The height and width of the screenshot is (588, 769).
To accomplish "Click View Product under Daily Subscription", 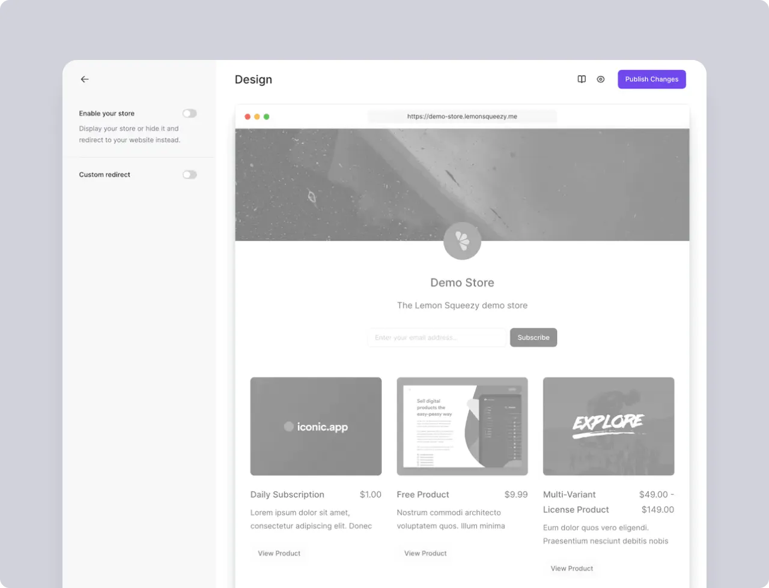I will (279, 553).
